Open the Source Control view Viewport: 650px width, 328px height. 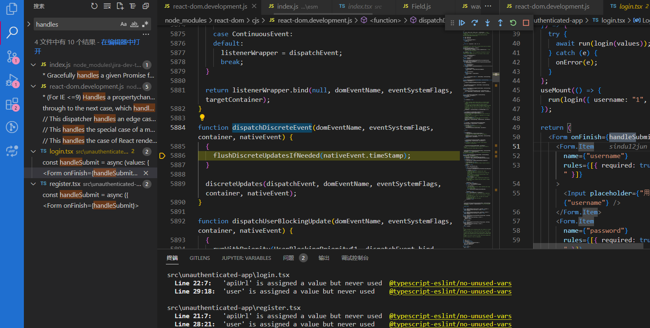(12, 56)
